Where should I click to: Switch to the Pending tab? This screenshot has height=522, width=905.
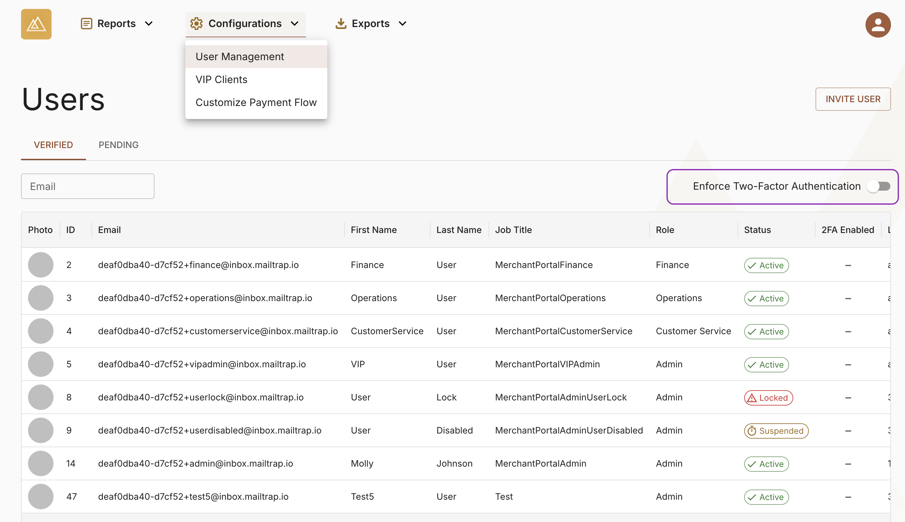[x=118, y=145]
